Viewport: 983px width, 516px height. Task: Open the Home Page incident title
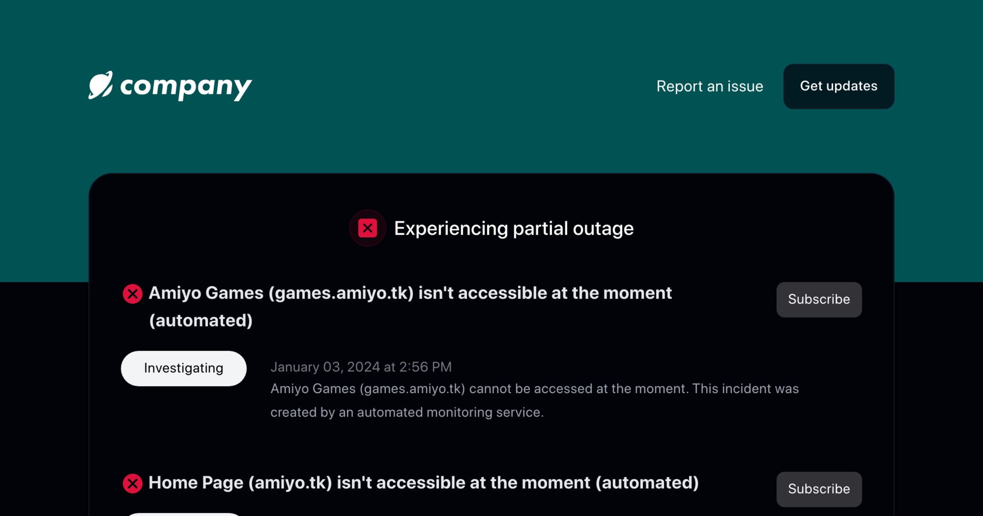423,483
